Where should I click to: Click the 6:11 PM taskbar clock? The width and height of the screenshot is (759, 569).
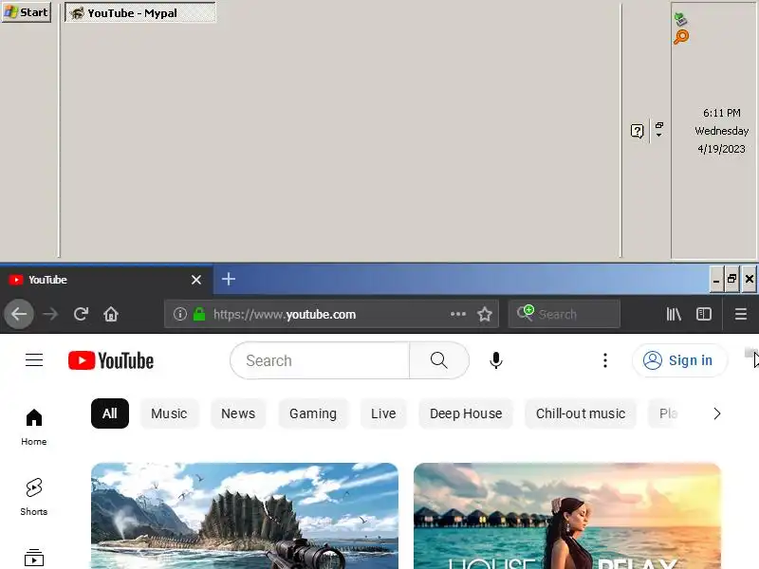pos(721,113)
